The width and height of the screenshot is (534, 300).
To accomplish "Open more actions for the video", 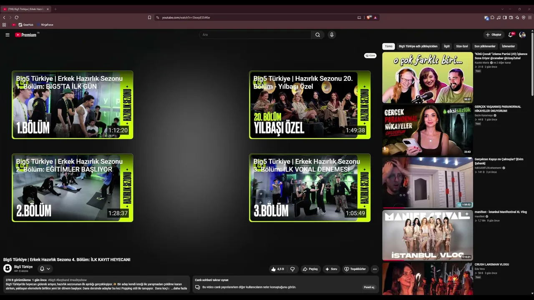I will click(x=375, y=269).
